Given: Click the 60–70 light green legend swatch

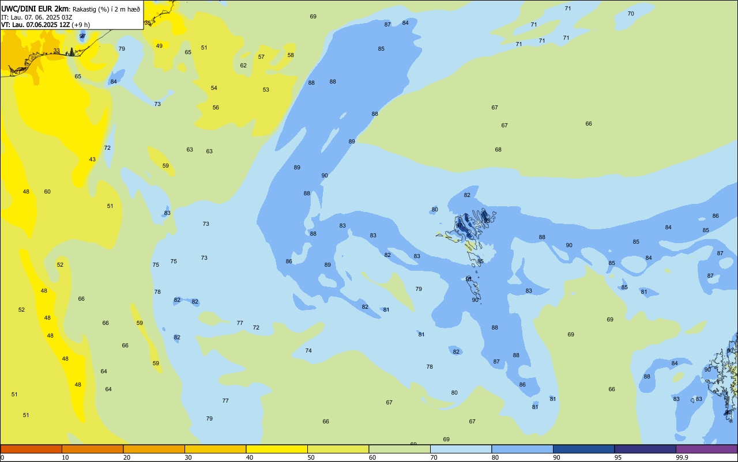Looking at the screenshot, I should pos(400,449).
